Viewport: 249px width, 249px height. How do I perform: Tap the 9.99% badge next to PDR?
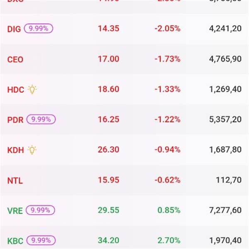point(41,120)
